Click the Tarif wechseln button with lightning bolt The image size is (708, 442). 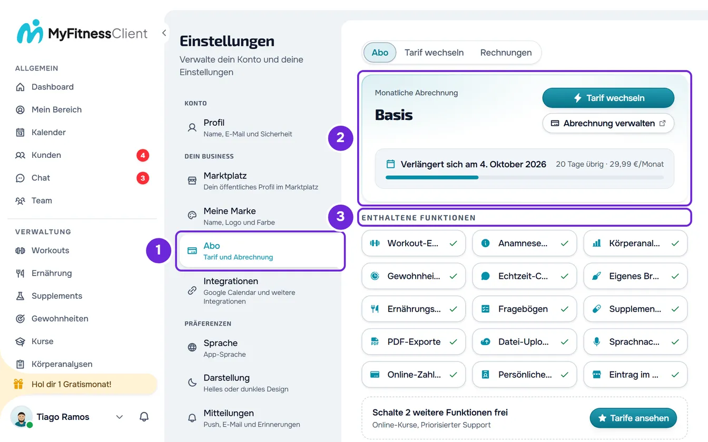(x=608, y=98)
